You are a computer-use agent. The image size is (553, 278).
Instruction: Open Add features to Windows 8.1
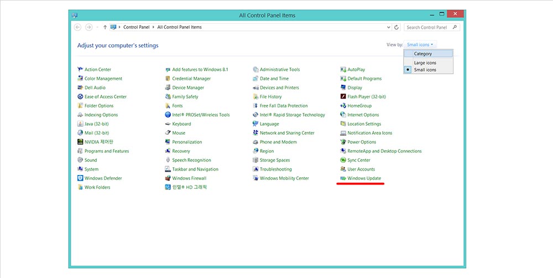coord(200,70)
